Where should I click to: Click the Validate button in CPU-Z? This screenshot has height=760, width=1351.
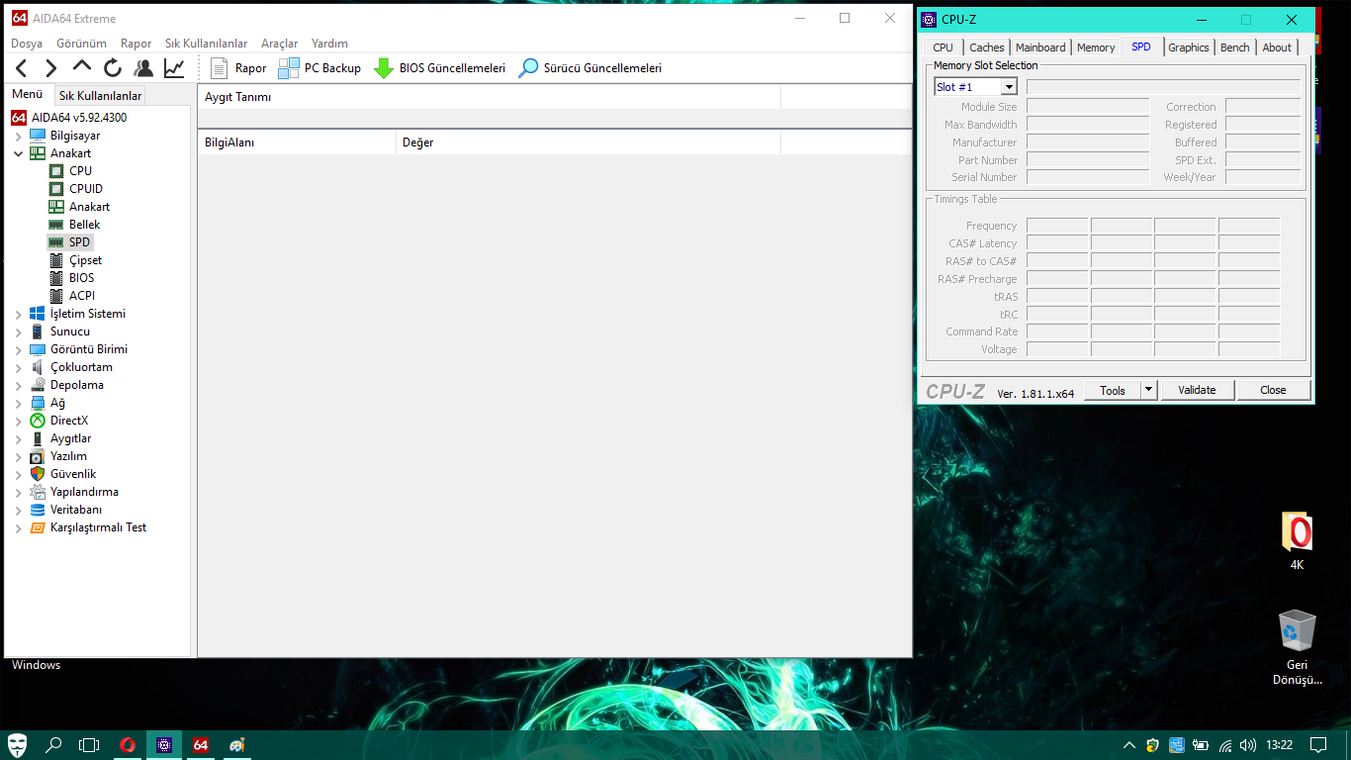[x=1197, y=390]
